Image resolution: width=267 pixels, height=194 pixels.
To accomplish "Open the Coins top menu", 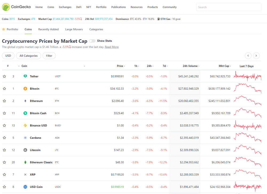I will click(51, 7).
